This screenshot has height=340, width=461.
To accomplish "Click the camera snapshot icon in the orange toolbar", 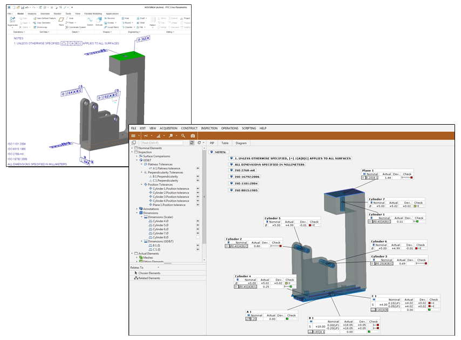I will (193, 136).
